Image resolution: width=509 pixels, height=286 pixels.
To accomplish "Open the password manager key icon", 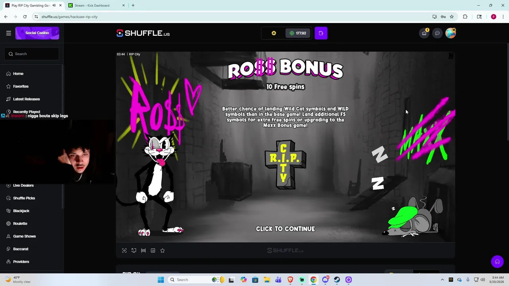I will click(443, 17).
